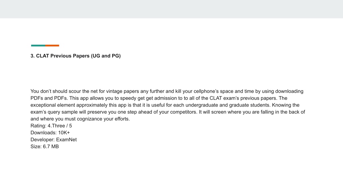Click the 'Developer: ExamNet' line

[x=54, y=140]
